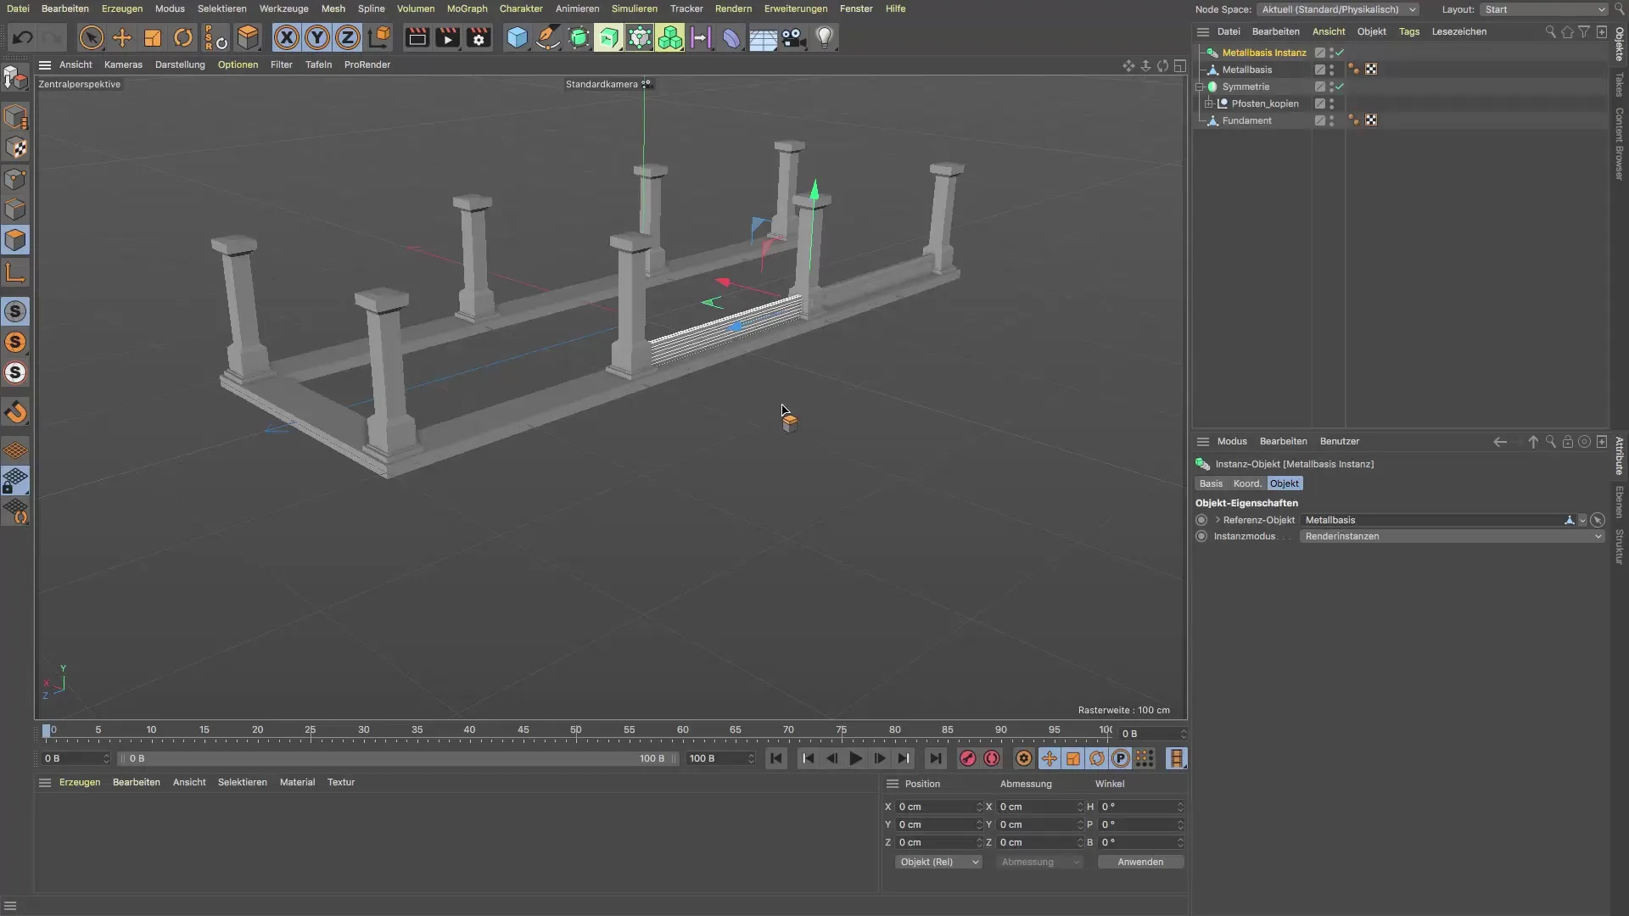Open Objekt (Rel) coordinate dropdown
Image resolution: width=1629 pixels, height=916 pixels.
tap(938, 862)
